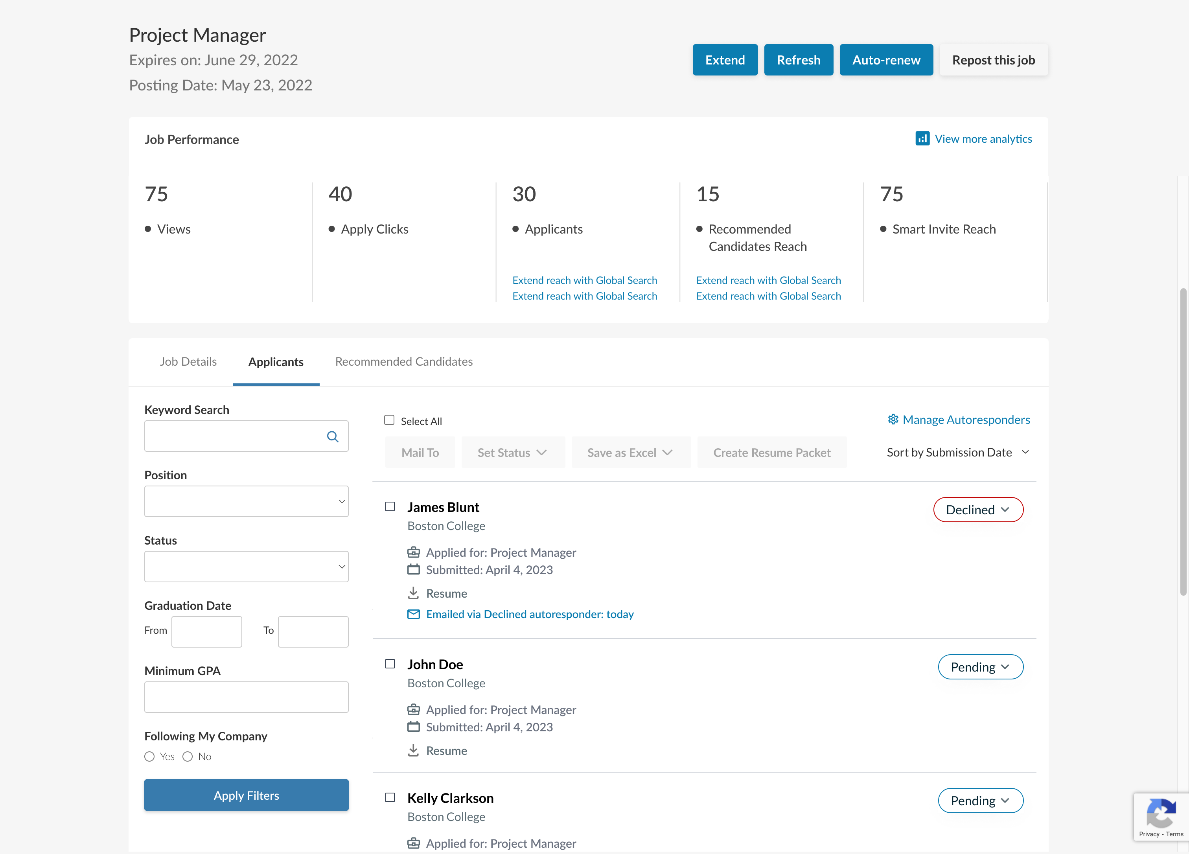Screen dimensions: 1189x854
Task: Click James Blunt's resume download icon
Action: (413, 593)
